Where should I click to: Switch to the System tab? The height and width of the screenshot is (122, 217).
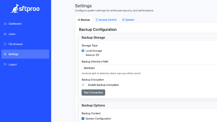pos(128,20)
